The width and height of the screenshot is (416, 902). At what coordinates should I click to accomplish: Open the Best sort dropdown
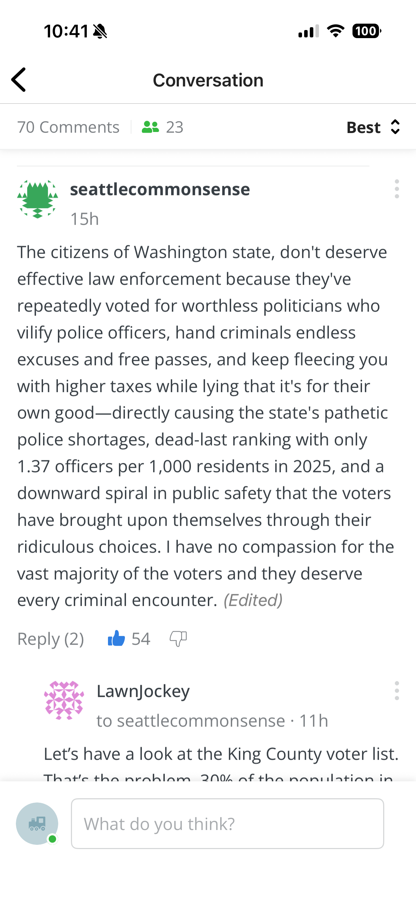(x=373, y=127)
